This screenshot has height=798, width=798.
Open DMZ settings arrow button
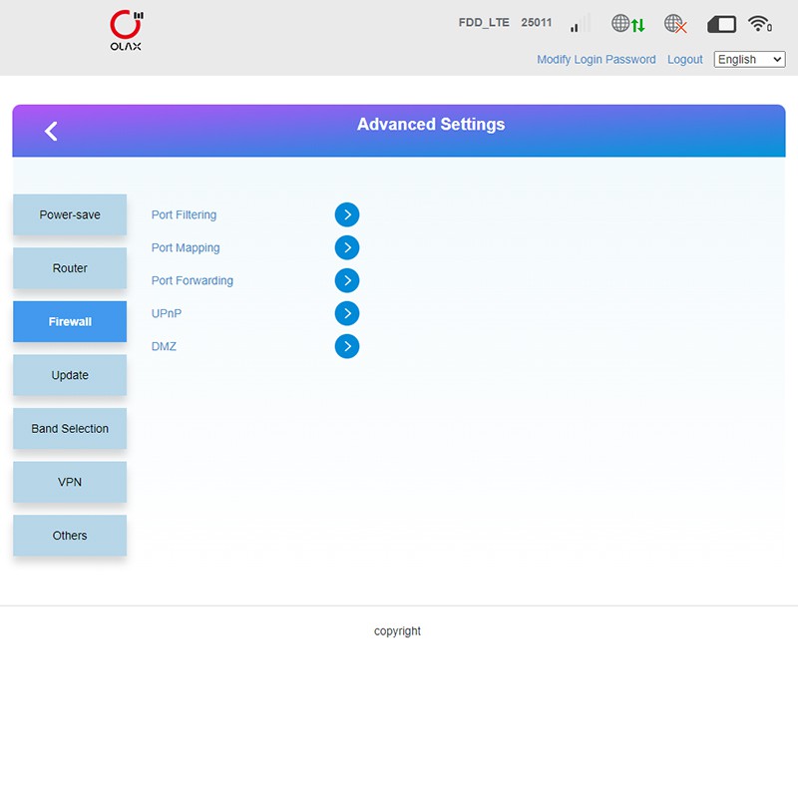[x=346, y=346]
